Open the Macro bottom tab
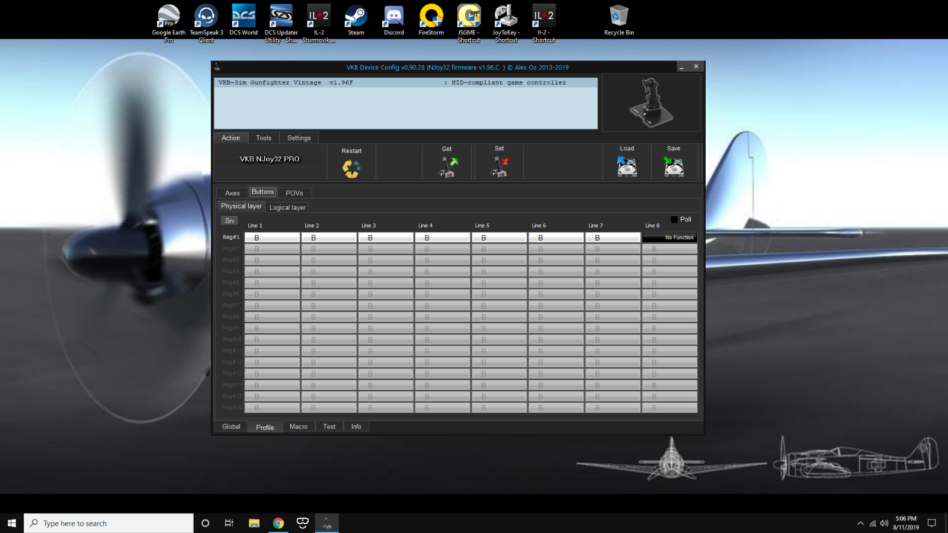Screen dimensions: 948x533 299,426
